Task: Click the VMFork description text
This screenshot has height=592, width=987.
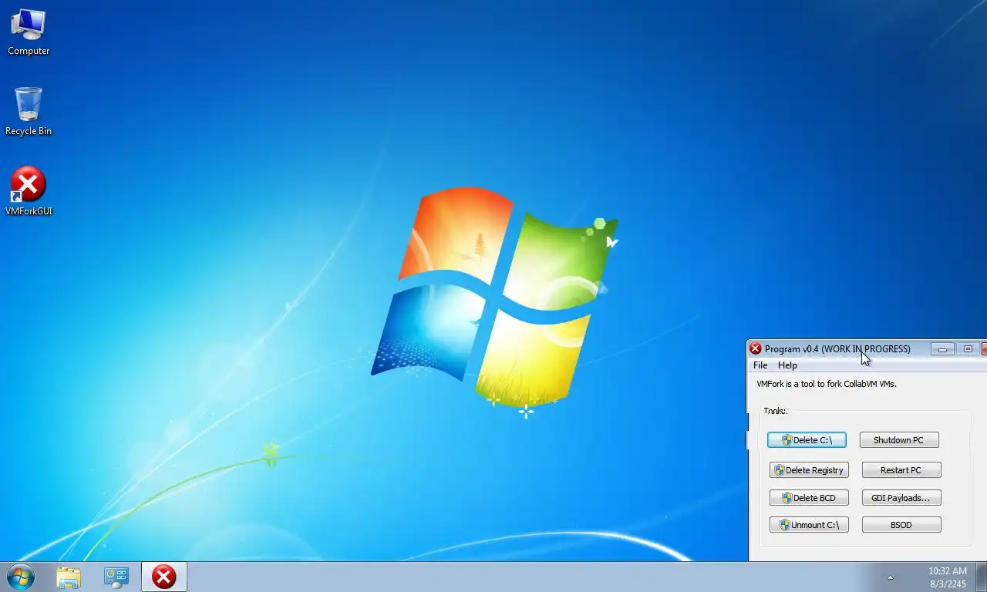Action: tap(827, 384)
